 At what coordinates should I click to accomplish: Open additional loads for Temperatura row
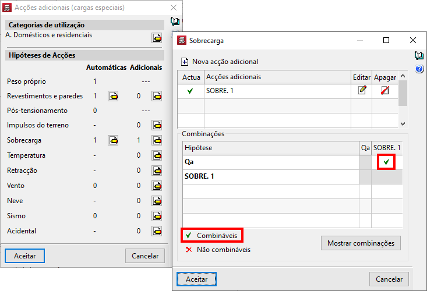click(x=157, y=155)
